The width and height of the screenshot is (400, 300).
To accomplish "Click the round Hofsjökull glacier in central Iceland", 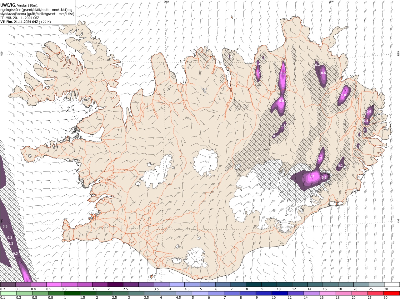I will 206,162.
